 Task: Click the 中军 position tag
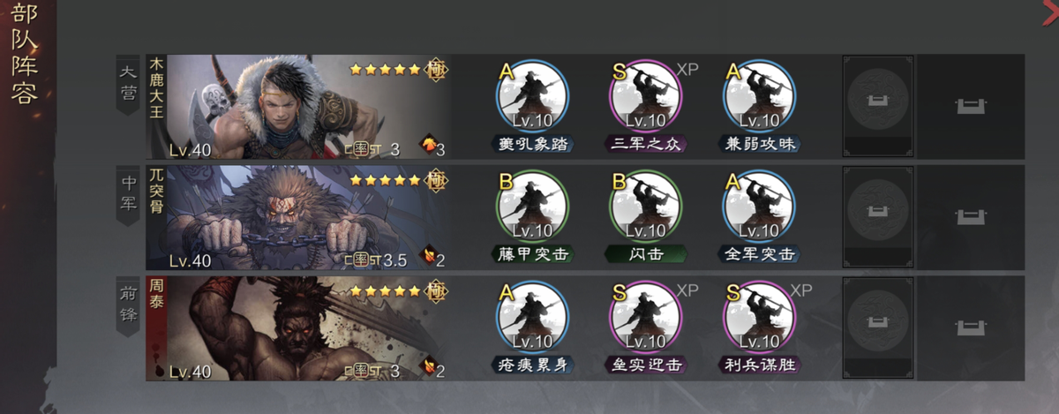tap(129, 194)
